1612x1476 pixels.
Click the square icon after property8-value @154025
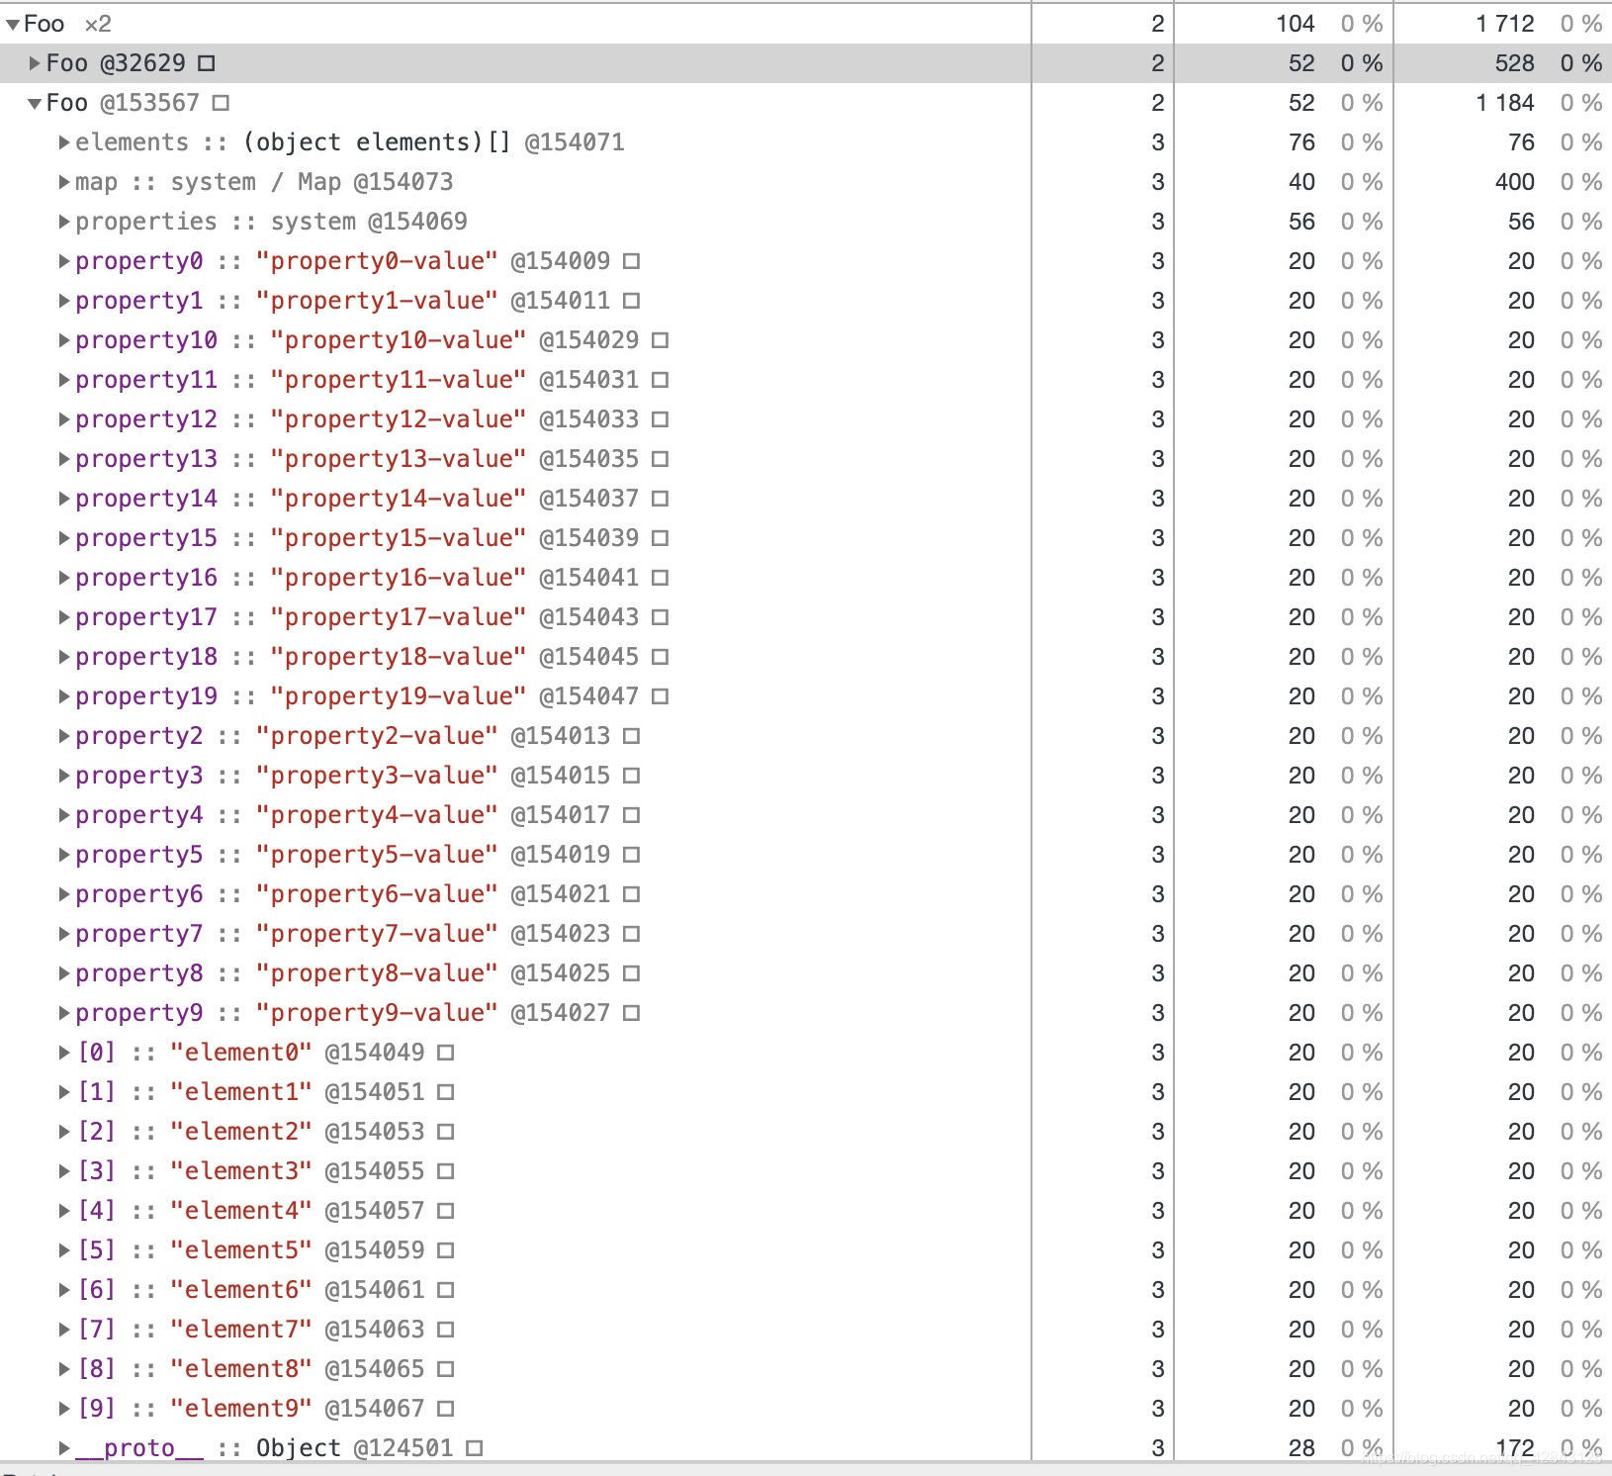632,973
